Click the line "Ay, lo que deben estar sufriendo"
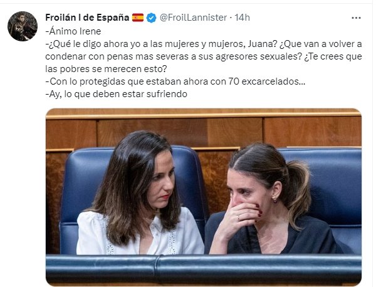The width and height of the screenshot is (376, 287). tap(118, 94)
